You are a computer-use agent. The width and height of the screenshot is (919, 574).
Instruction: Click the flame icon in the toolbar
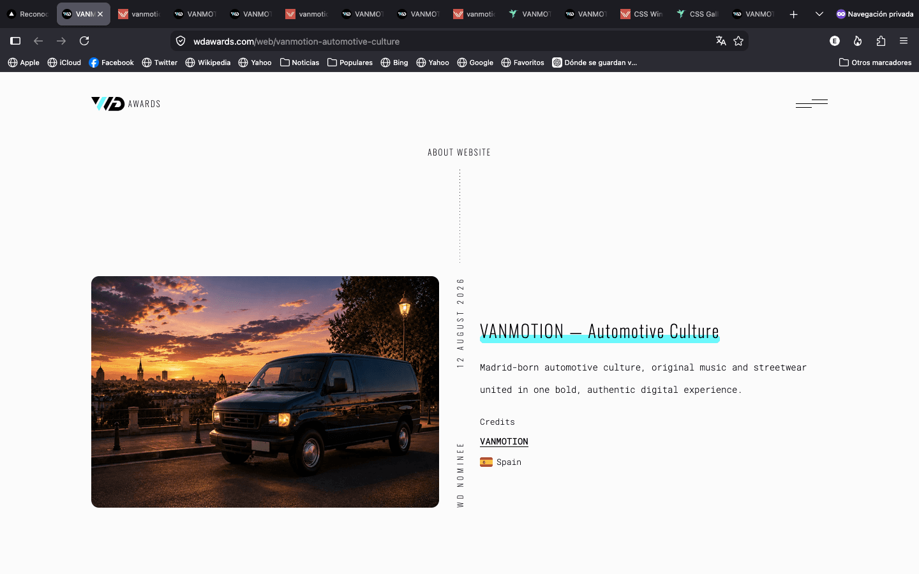pos(858,41)
